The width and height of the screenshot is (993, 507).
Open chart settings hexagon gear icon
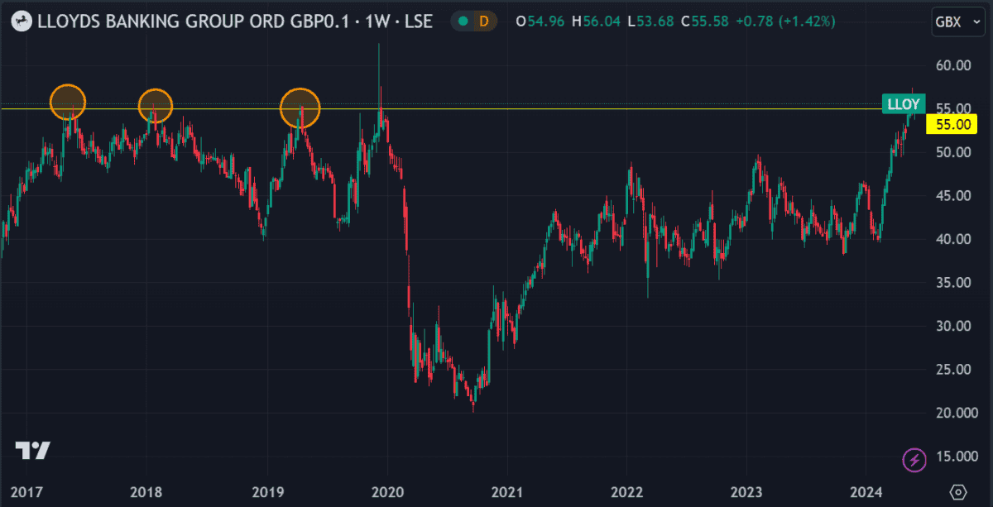pos(958,492)
